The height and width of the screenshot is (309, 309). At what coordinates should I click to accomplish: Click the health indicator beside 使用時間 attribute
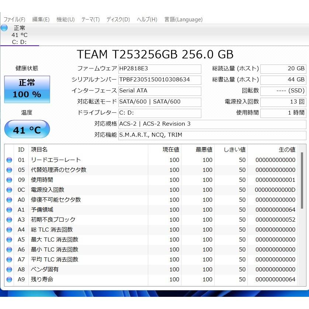click(x=9, y=180)
